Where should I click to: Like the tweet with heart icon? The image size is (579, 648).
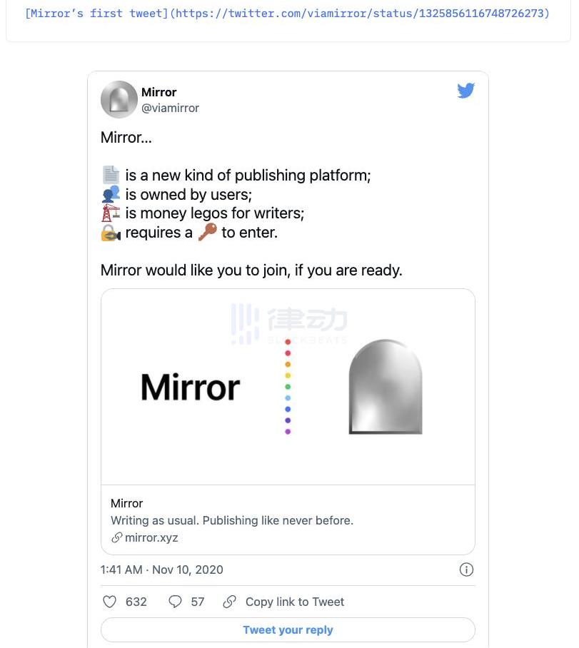[x=110, y=602]
